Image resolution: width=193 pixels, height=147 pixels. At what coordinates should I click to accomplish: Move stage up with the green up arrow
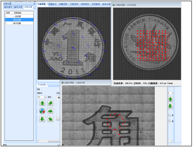pyautogui.click(x=42, y=103)
